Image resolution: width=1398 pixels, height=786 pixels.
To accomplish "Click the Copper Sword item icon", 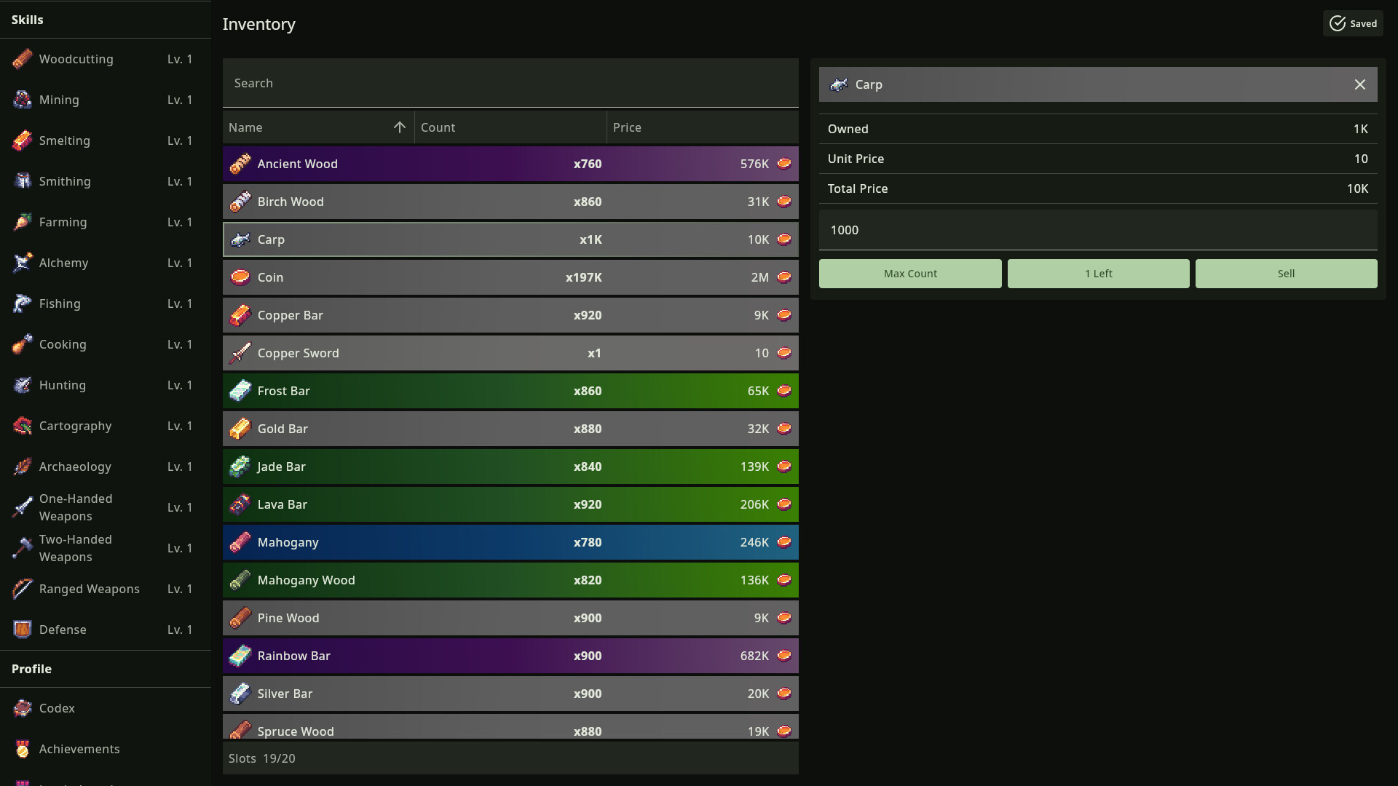I will click(x=240, y=353).
